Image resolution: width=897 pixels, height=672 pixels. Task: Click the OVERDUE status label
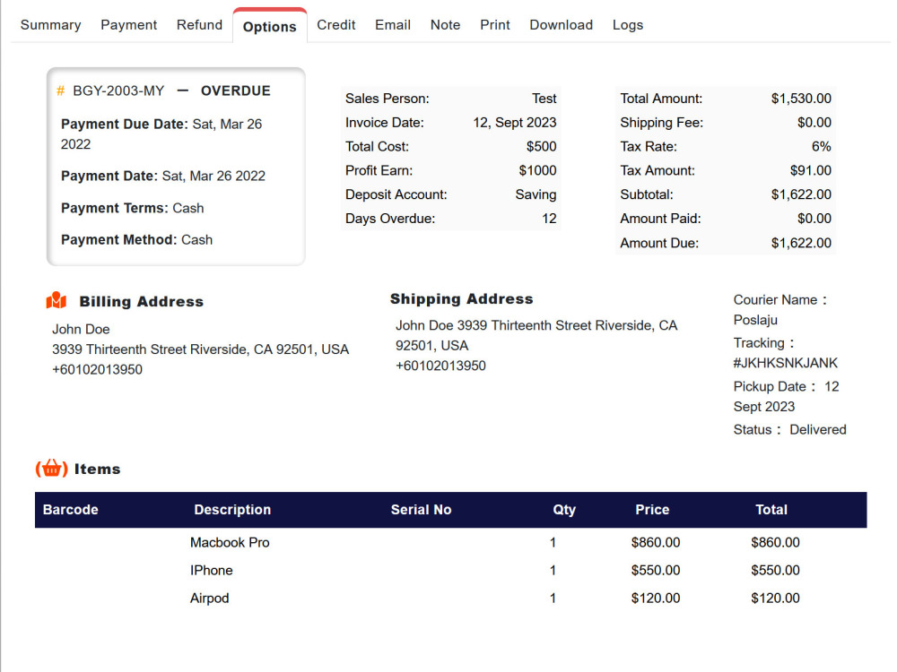235,90
